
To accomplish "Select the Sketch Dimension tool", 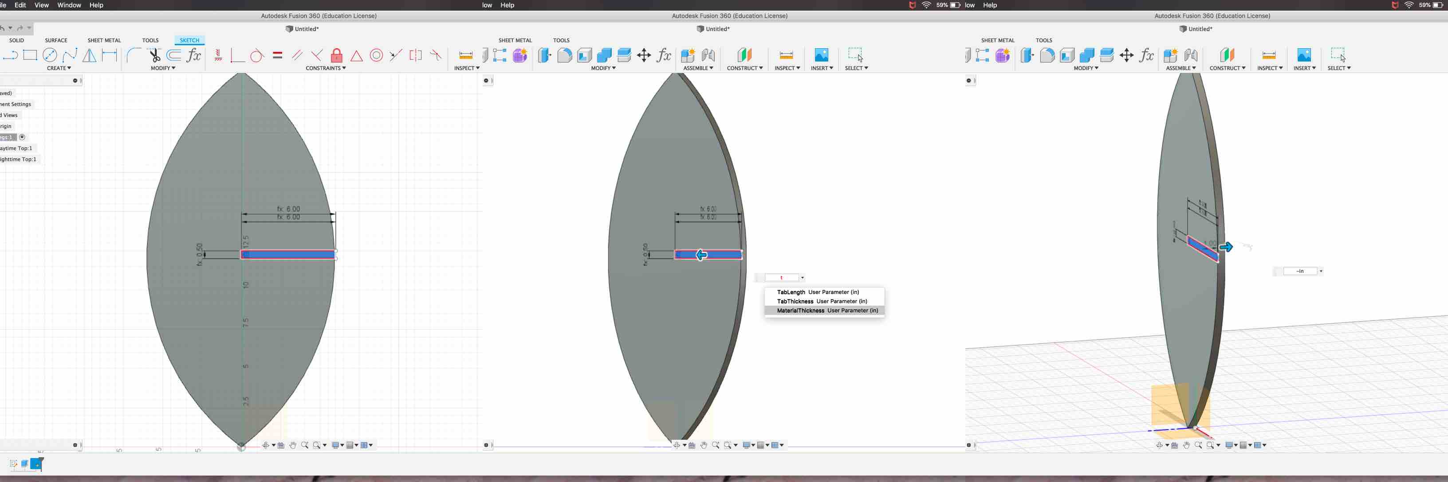I will point(110,55).
